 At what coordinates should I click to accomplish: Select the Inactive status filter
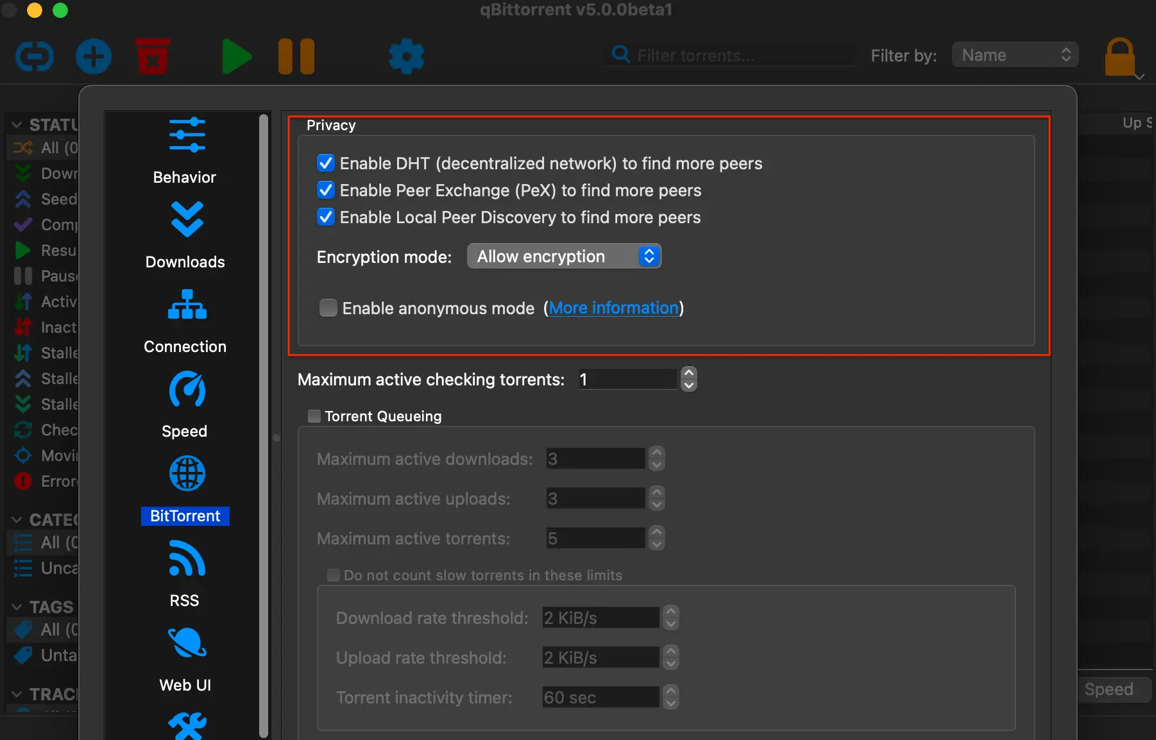43,327
